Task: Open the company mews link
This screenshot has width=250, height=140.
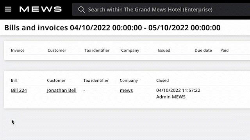Action: [x=126, y=90]
